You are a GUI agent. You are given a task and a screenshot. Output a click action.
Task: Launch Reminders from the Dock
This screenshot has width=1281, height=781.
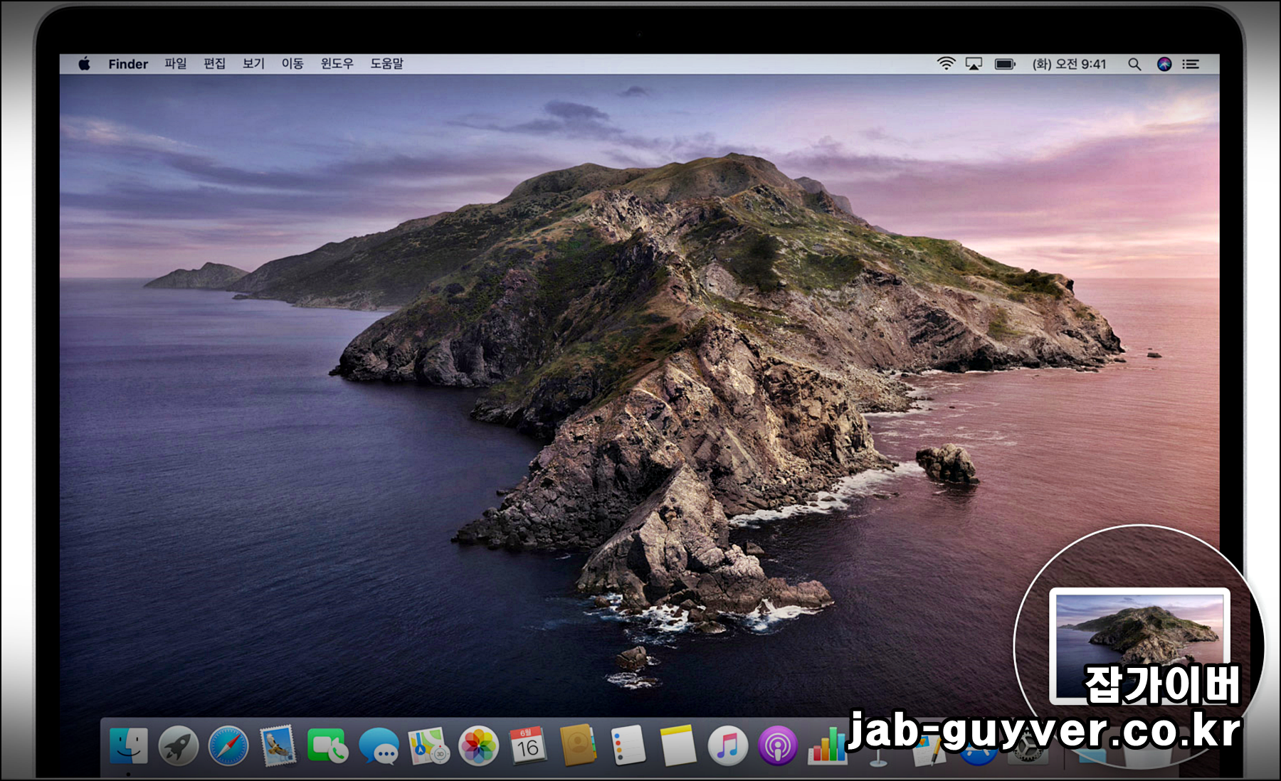(x=628, y=745)
